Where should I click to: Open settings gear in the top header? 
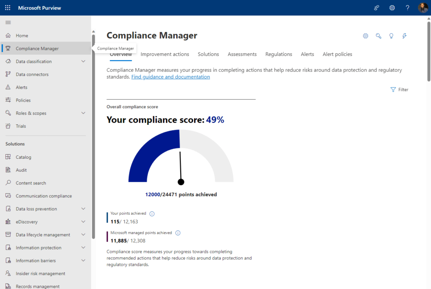(x=392, y=8)
